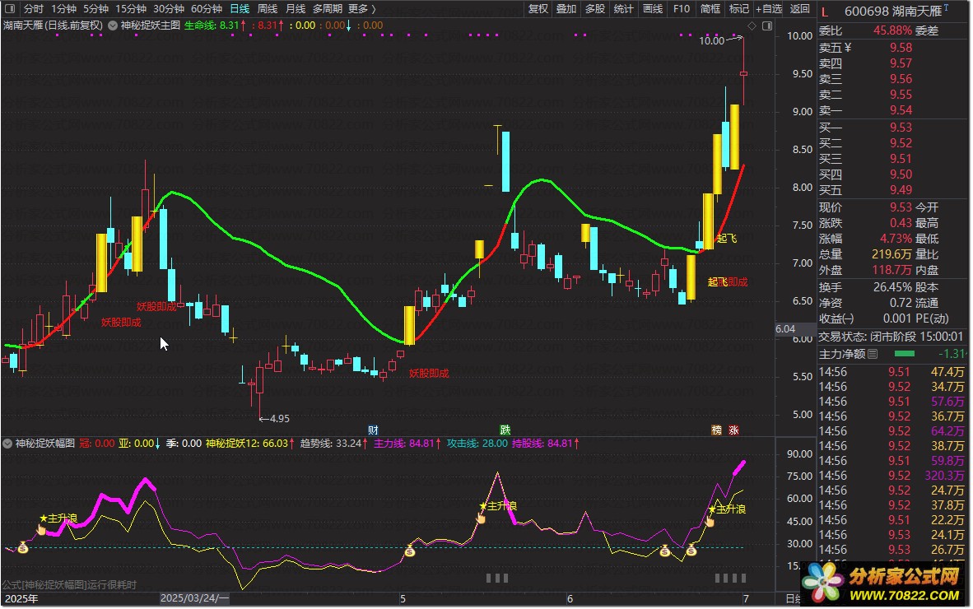Click the 妖股即成 label near month 5
Viewport: 973px width, 609px height.
(x=429, y=374)
